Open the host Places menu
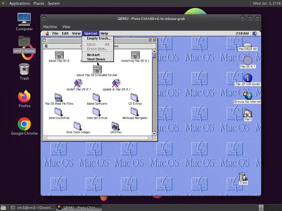Viewport: 282px width, 211px height. [x=39, y=3]
